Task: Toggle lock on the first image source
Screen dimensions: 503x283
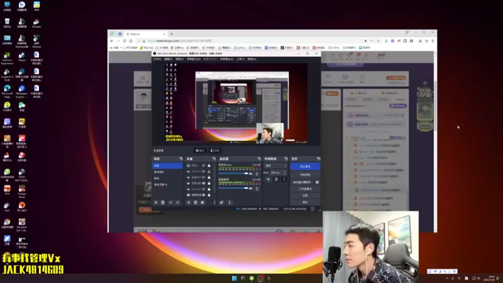Action: click(x=209, y=165)
